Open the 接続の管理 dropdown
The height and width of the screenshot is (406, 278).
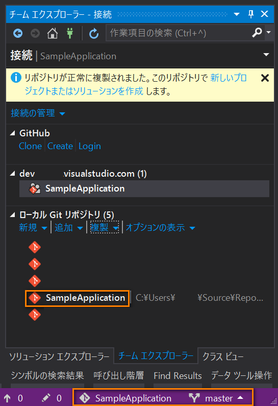click(x=38, y=113)
